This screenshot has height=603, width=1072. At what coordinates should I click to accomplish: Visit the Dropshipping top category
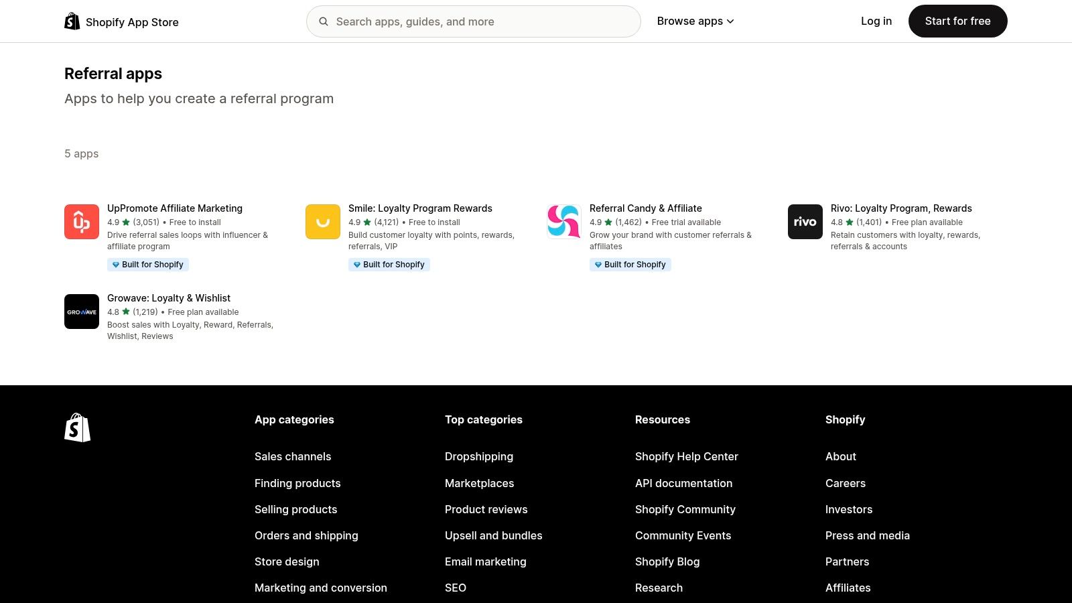pos(478,456)
